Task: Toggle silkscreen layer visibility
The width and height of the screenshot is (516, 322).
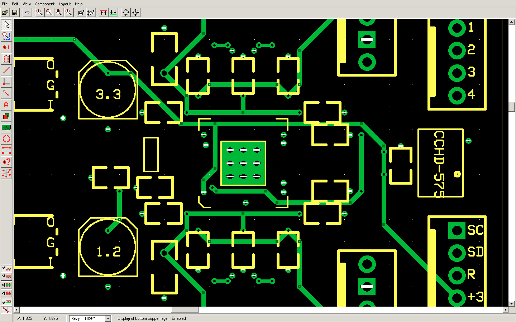Action: click(x=6, y=268)
